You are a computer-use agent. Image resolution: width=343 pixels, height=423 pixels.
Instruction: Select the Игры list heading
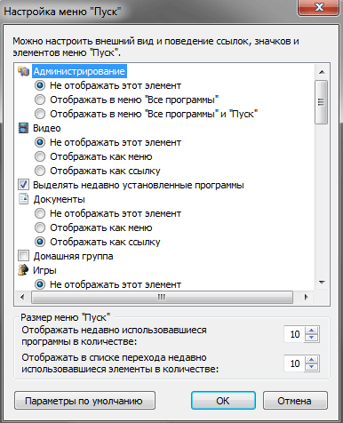(x=44, y=270)
